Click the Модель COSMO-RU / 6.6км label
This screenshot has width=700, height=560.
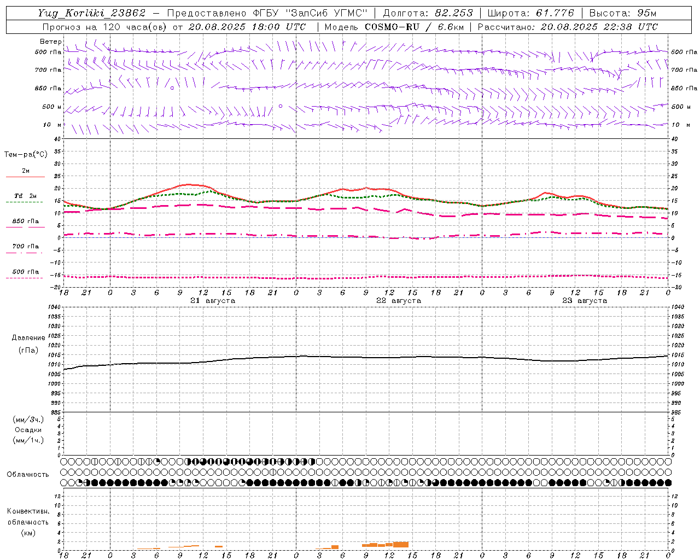point(394,27)
